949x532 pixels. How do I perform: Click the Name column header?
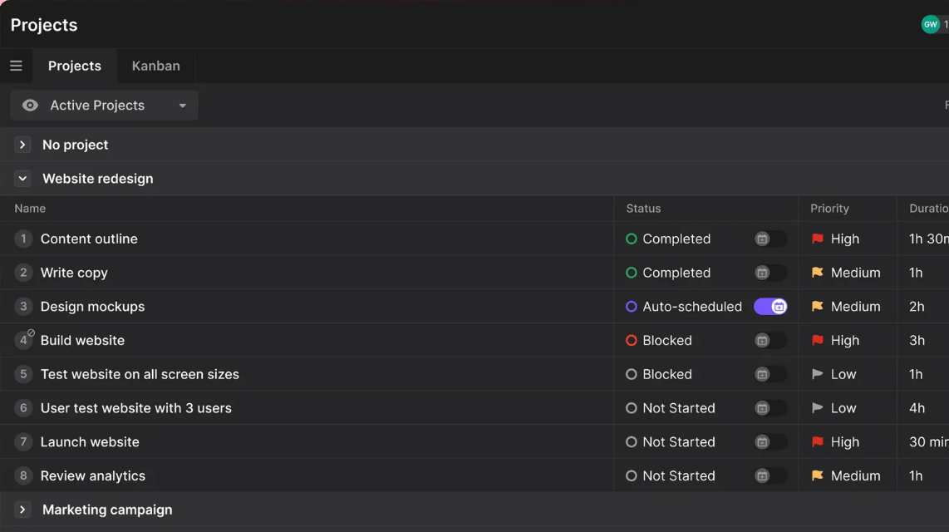click(30, 208)
